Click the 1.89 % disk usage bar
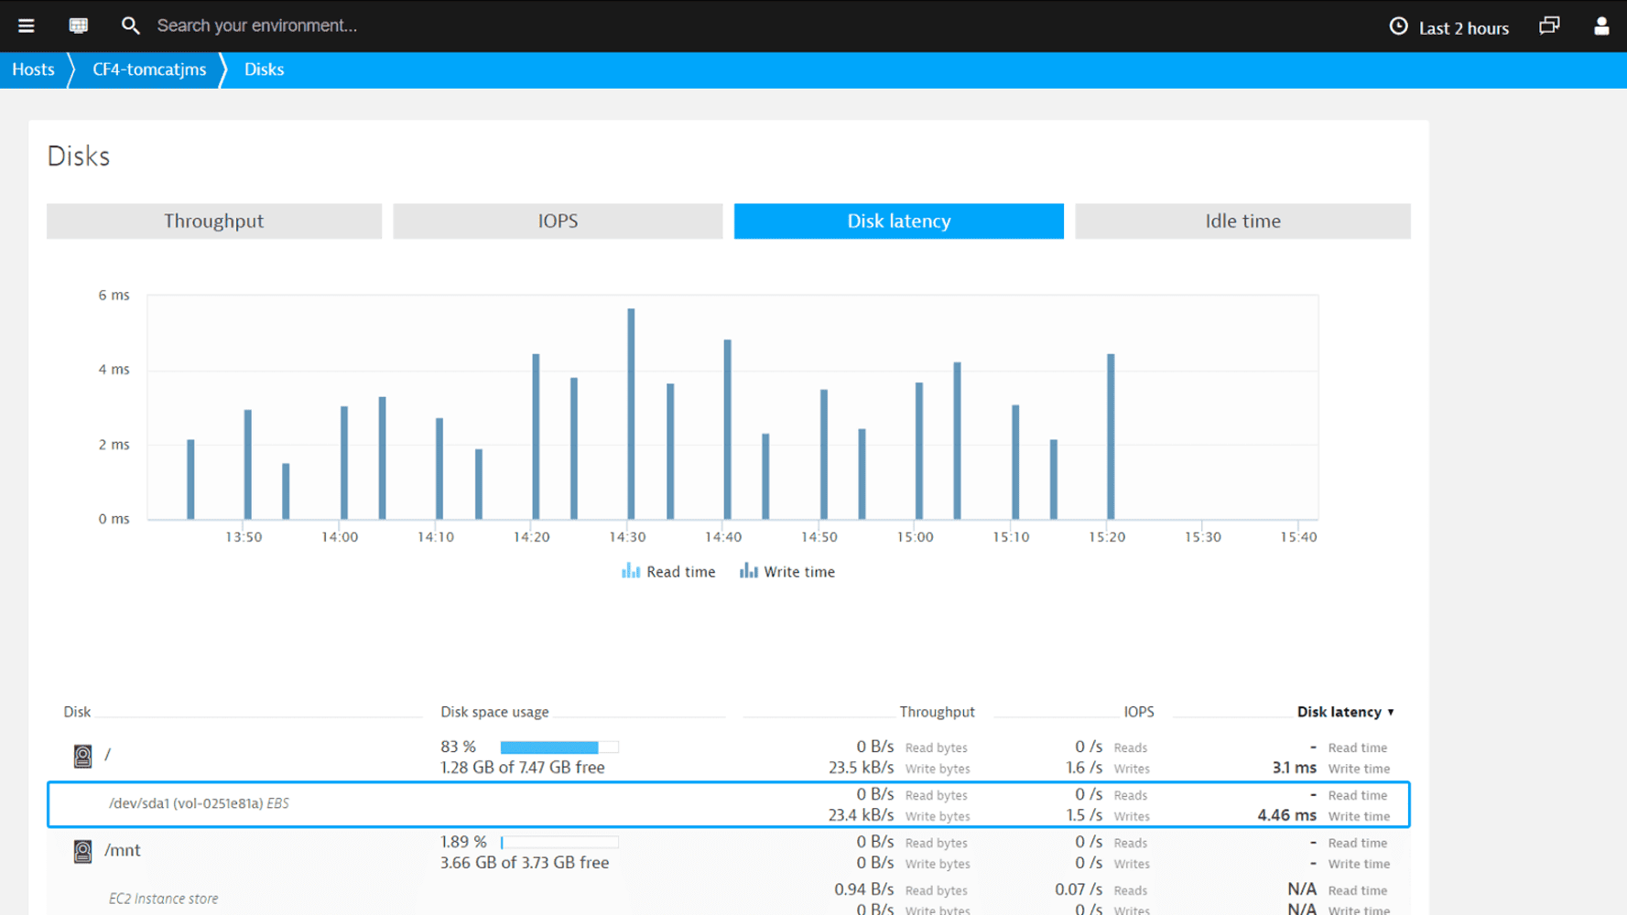The image size is (1627, 915). [x=559, y=842]
